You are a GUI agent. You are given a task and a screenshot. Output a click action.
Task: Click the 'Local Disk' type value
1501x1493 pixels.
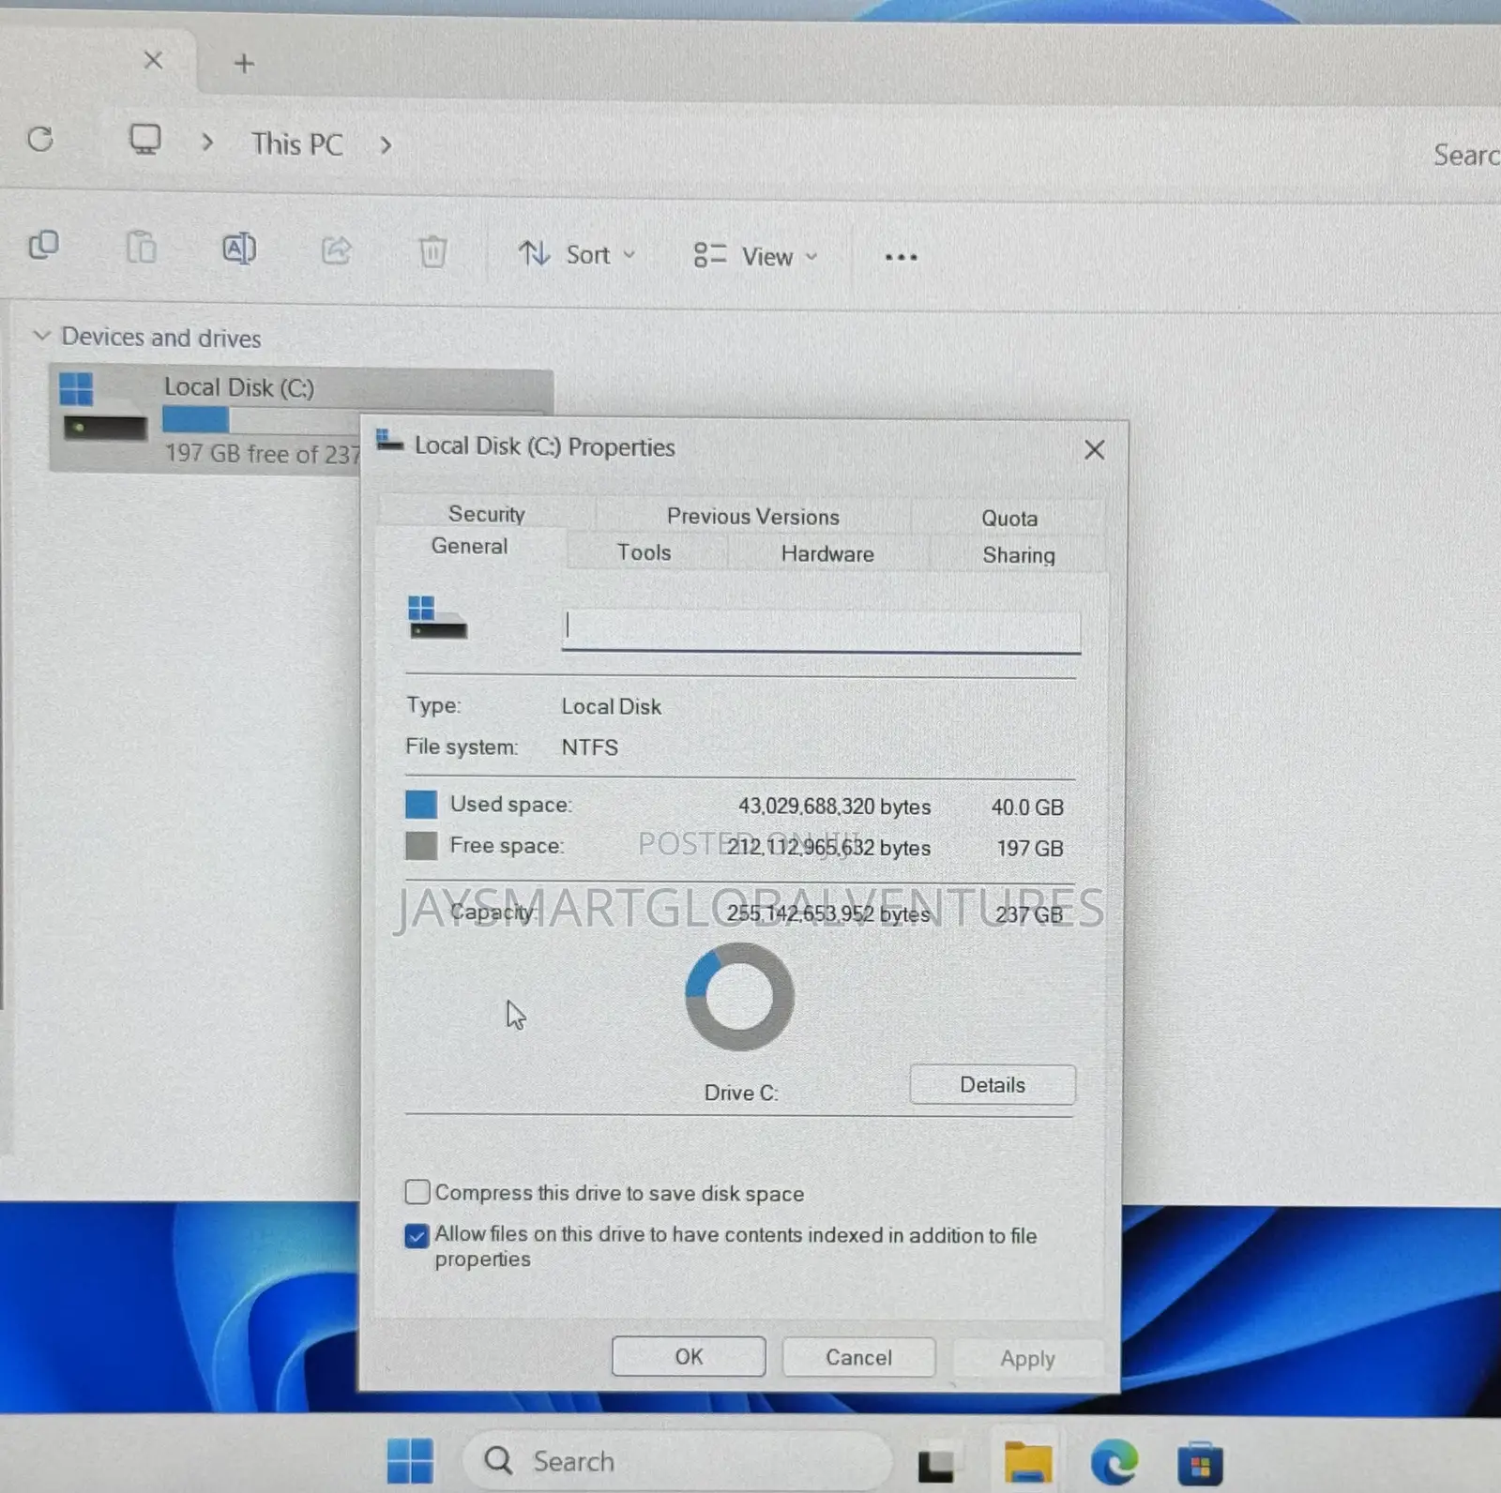pos(611,706)
